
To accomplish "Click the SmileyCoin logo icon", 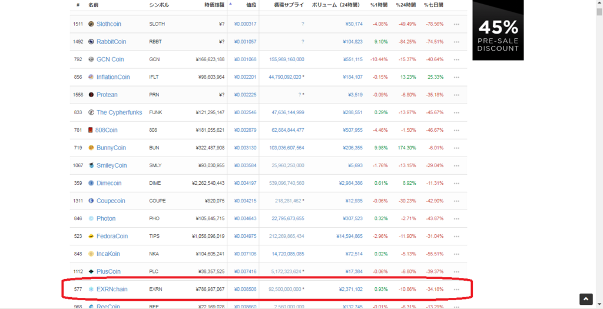I will tap(91, 165).
